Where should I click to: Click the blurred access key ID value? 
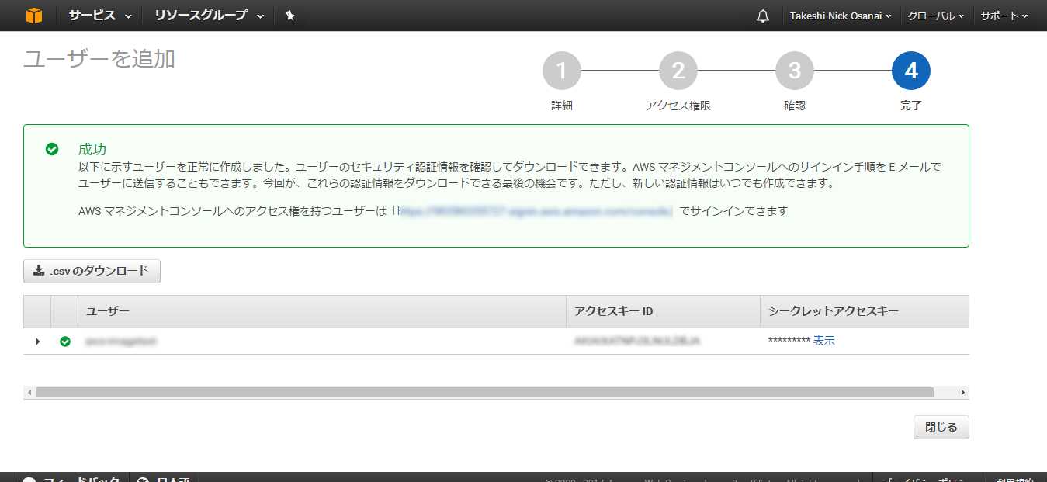[x=637, y=342]
